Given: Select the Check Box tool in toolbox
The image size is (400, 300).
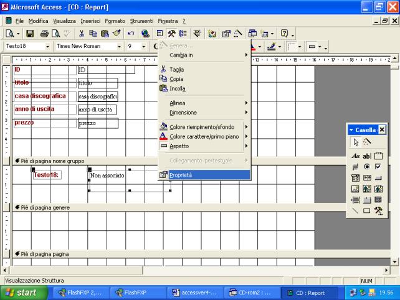Looking at the screenshot, I should coord(378,167).
